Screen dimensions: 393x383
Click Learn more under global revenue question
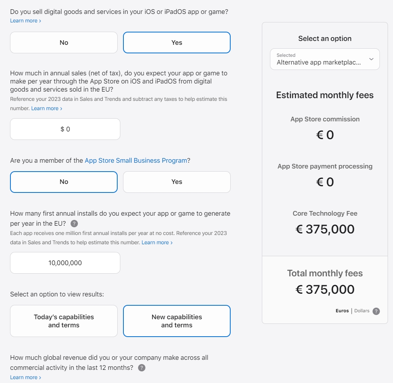(25, 377)
